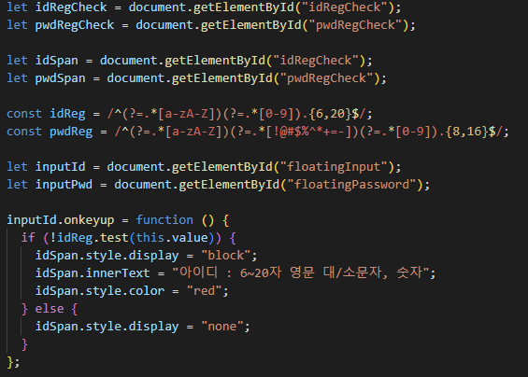Screen dimensions: 528x377
Task: Click the "none" display string
Action: coord(221,327)
